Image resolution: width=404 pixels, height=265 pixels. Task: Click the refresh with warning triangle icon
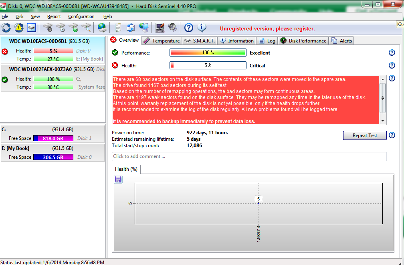click(19, 27)
